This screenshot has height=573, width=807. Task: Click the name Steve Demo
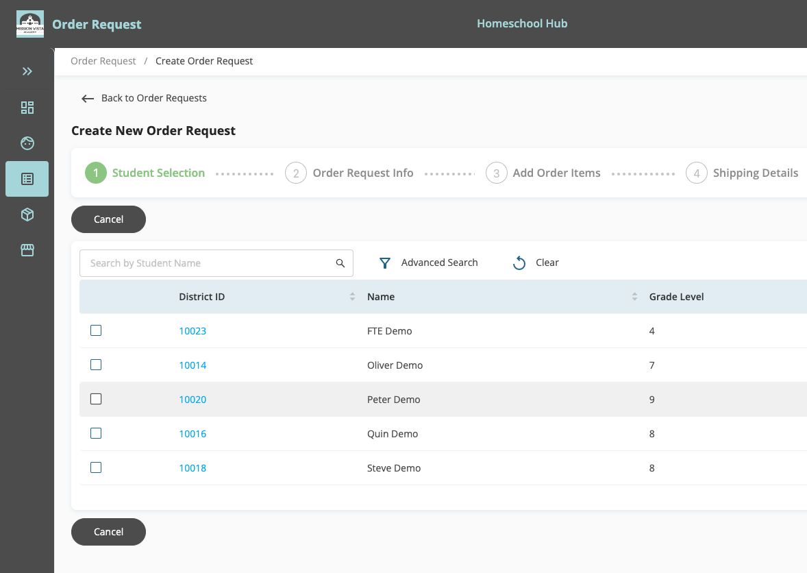point(394,468)
